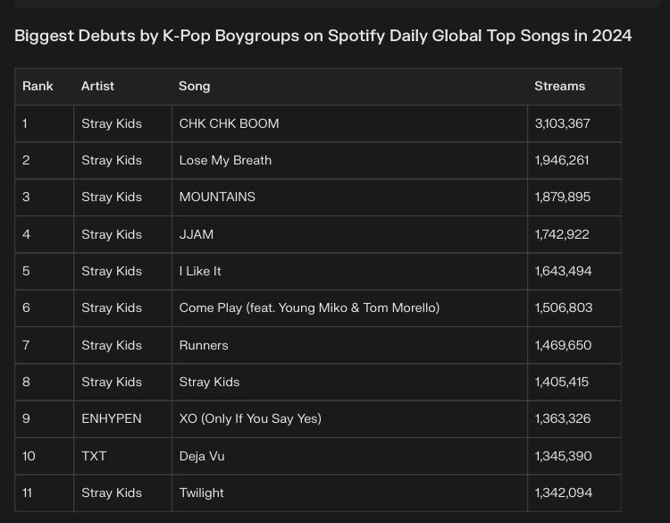The height and width of the screenshot is (523, 670).
Task: Select the Twilight song cell
Action: click(x=349, y=493)
